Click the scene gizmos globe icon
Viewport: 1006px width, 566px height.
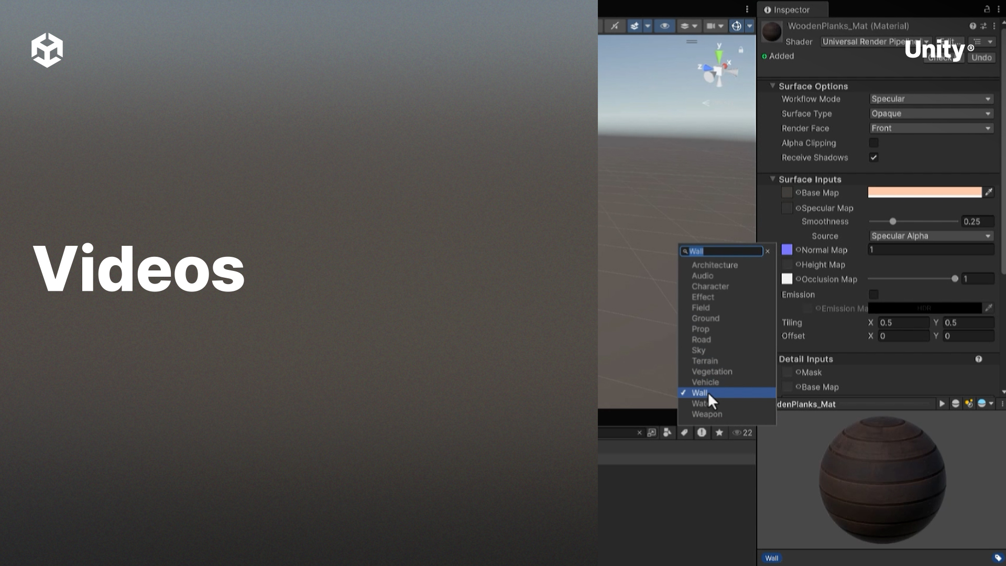[x=736, y=26]
